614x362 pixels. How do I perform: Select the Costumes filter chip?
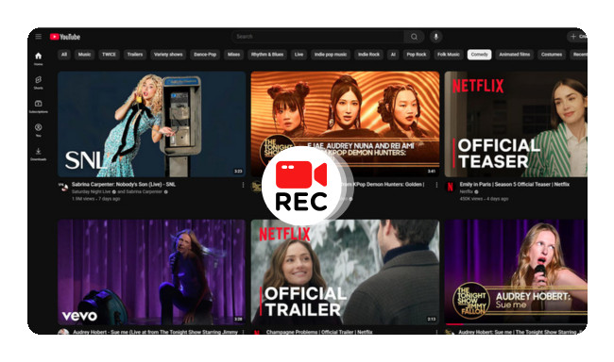pos(552,55)
